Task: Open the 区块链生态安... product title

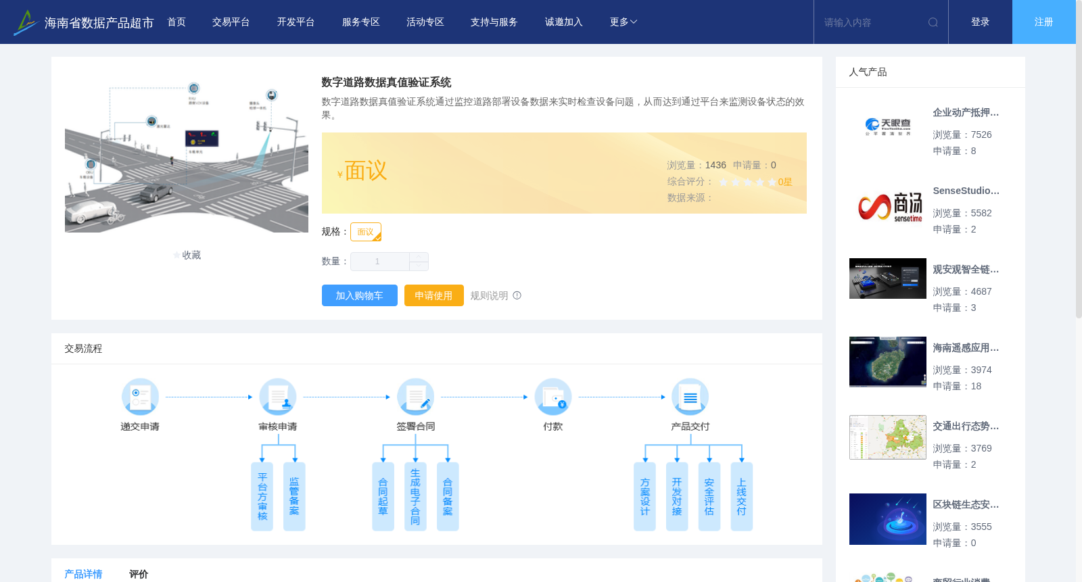Action: point(966,505)
